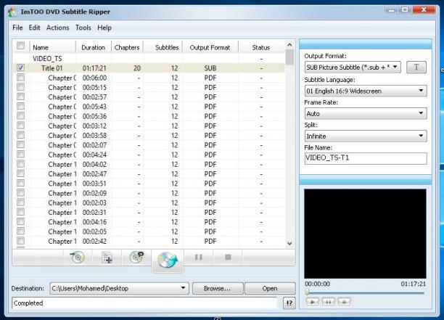Check the chapter with duration 00:05:36

point(20,116)
